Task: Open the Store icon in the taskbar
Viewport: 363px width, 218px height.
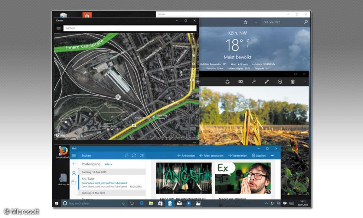Action: (160, 203)
